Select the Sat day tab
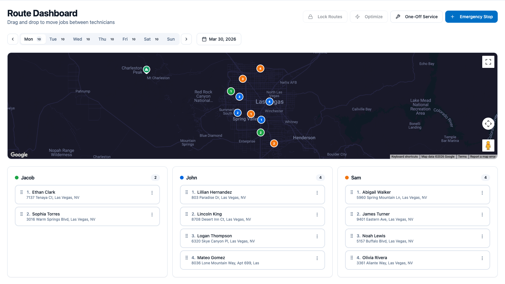 click(x=147, y=39)
